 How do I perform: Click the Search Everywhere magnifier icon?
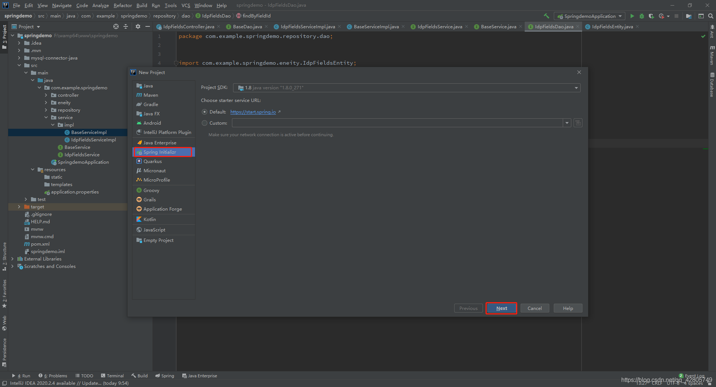[711, 16]
